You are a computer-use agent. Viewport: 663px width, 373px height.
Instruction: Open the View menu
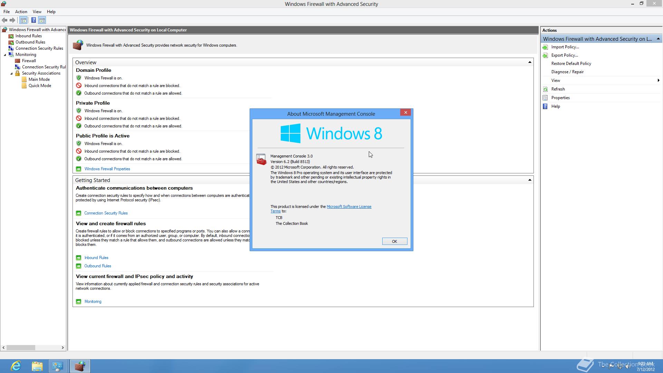(x=37, y=12)
